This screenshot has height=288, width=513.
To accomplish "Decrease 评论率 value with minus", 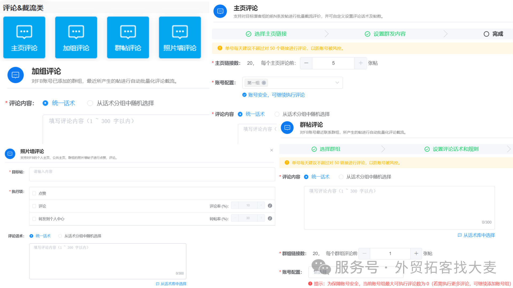I will (235, 205).
